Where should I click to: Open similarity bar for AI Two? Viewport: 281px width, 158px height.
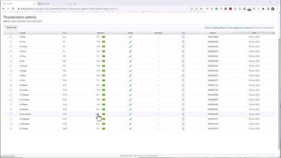click(x=104, y=42)
